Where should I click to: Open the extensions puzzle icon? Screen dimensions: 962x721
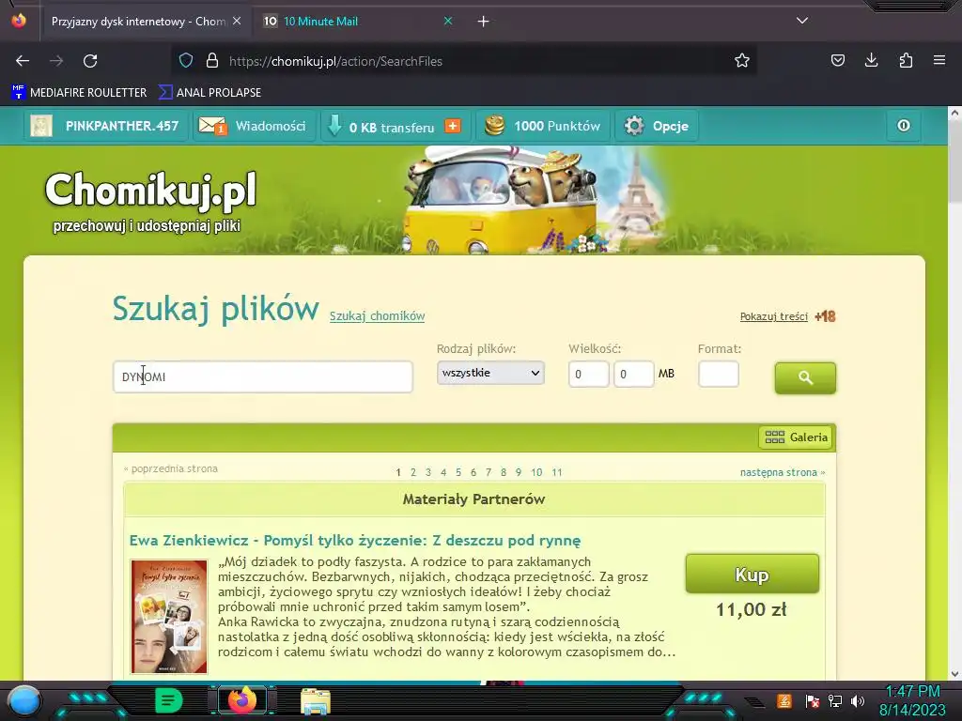pos(906,61)
